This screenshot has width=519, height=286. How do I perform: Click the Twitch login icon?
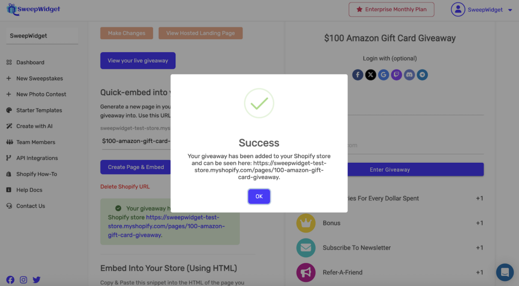[x=396, y=75]
